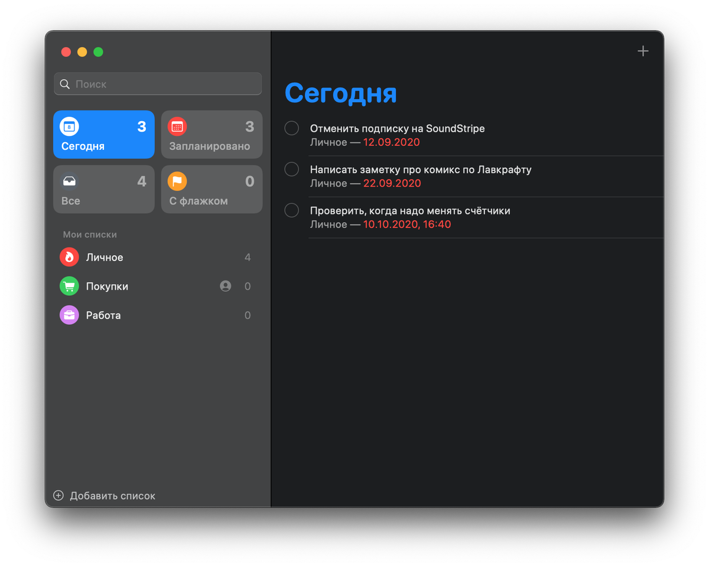Viewport: 709px width, 567px height.
Task: Click the red flame icon of Личное
Action: pos(70,258)
